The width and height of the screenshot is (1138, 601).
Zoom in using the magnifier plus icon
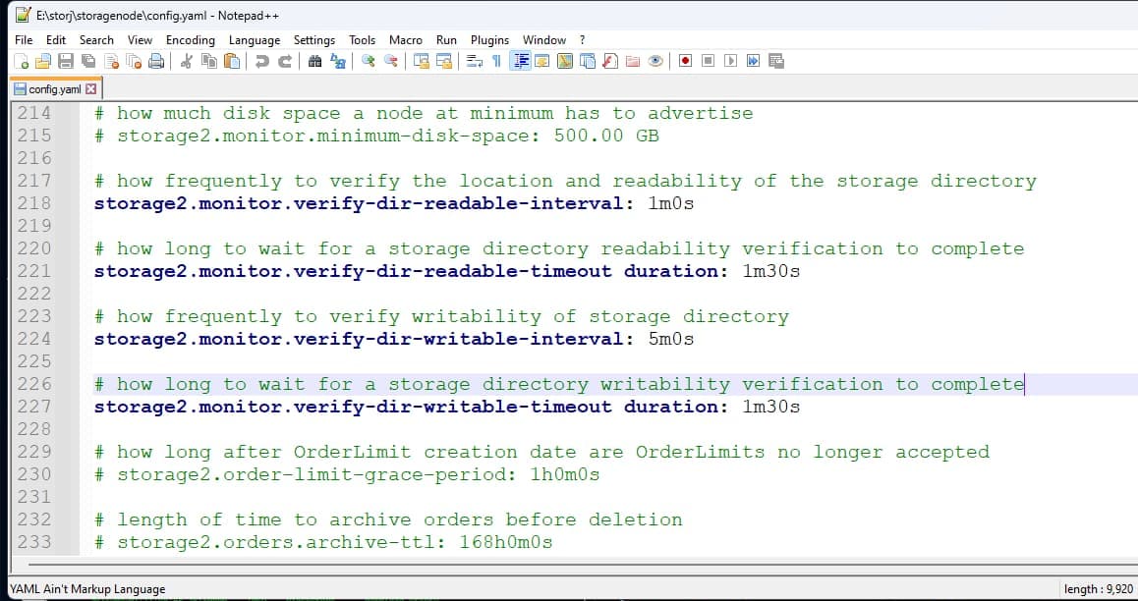click(x=368, y=62)
